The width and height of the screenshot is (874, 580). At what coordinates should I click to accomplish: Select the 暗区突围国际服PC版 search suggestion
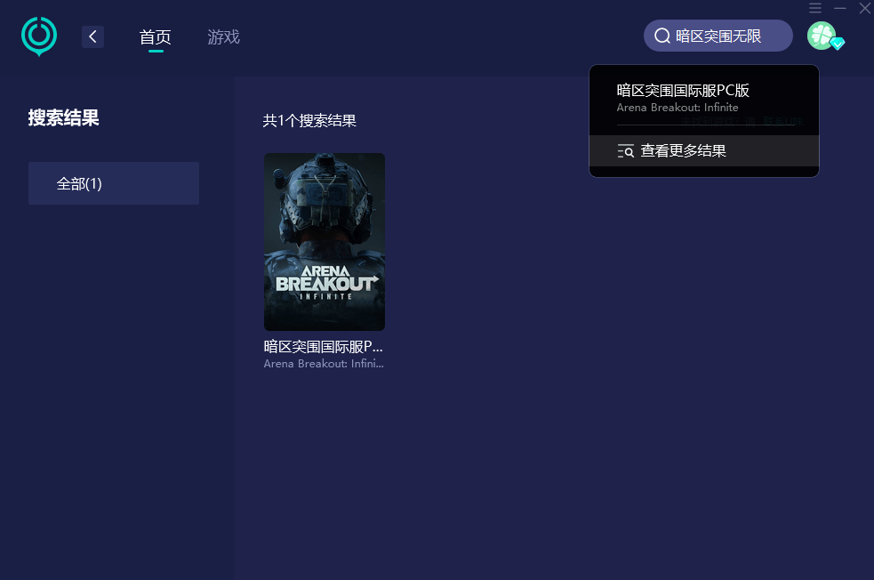[683, 91]
